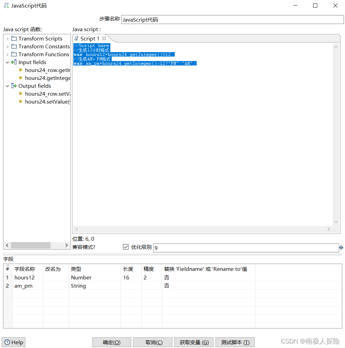Open Help
345x348 pixels.
click(14, 343)
